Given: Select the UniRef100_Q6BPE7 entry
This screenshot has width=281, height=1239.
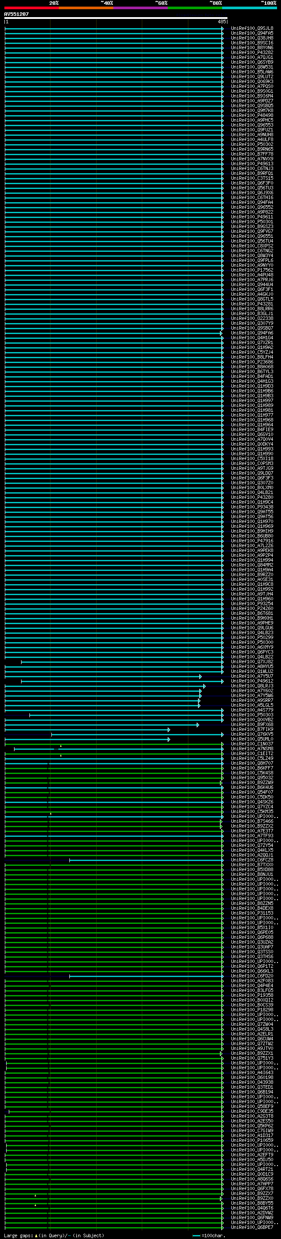Looking at the screenshot, I should 252,1228.
